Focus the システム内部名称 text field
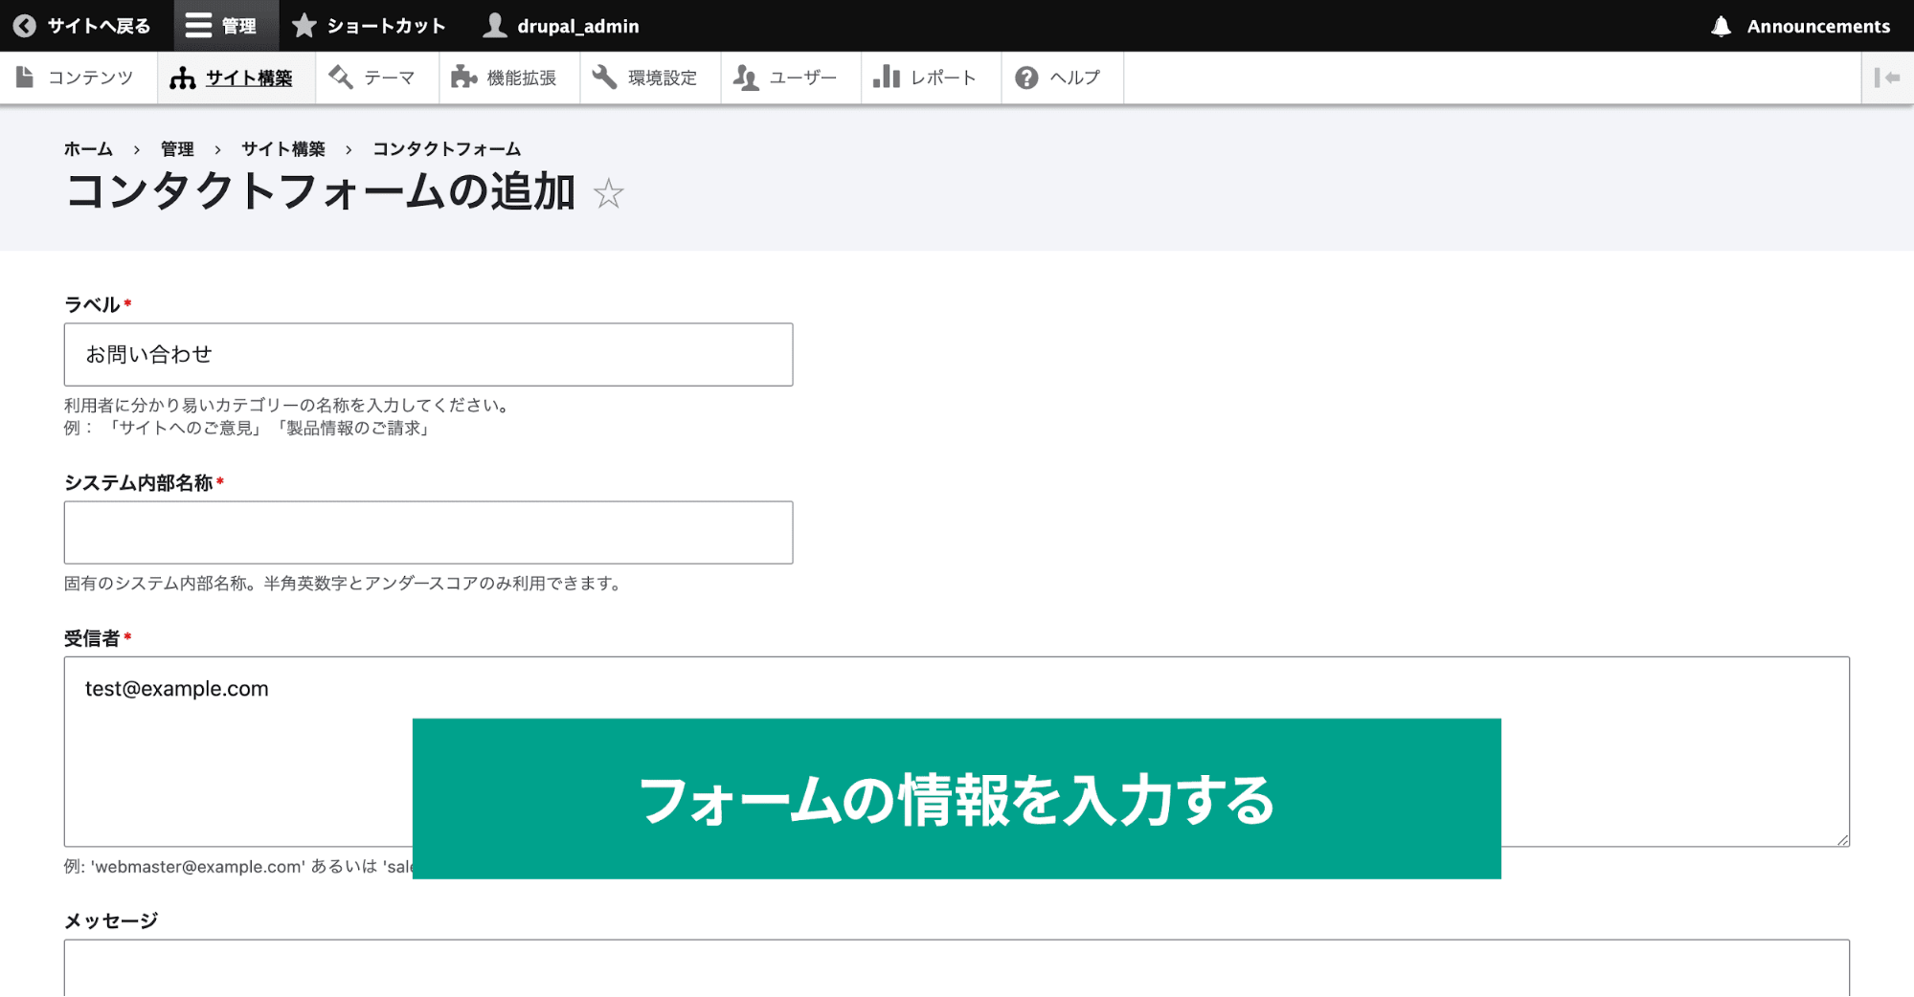 pyautogui.click(x=428, y=533)
